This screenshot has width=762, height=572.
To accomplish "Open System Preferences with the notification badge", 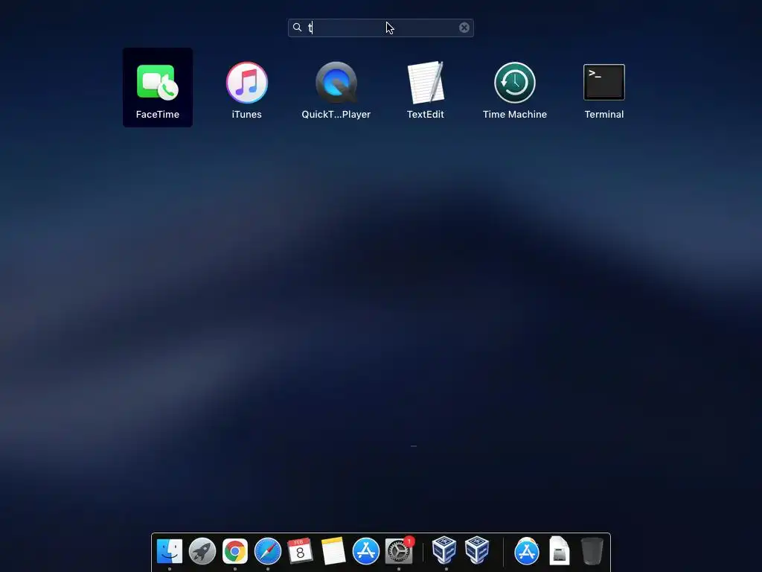I will (x=399, y=551).
